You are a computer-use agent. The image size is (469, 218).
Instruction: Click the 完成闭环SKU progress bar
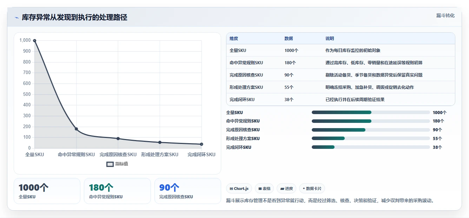371,147
